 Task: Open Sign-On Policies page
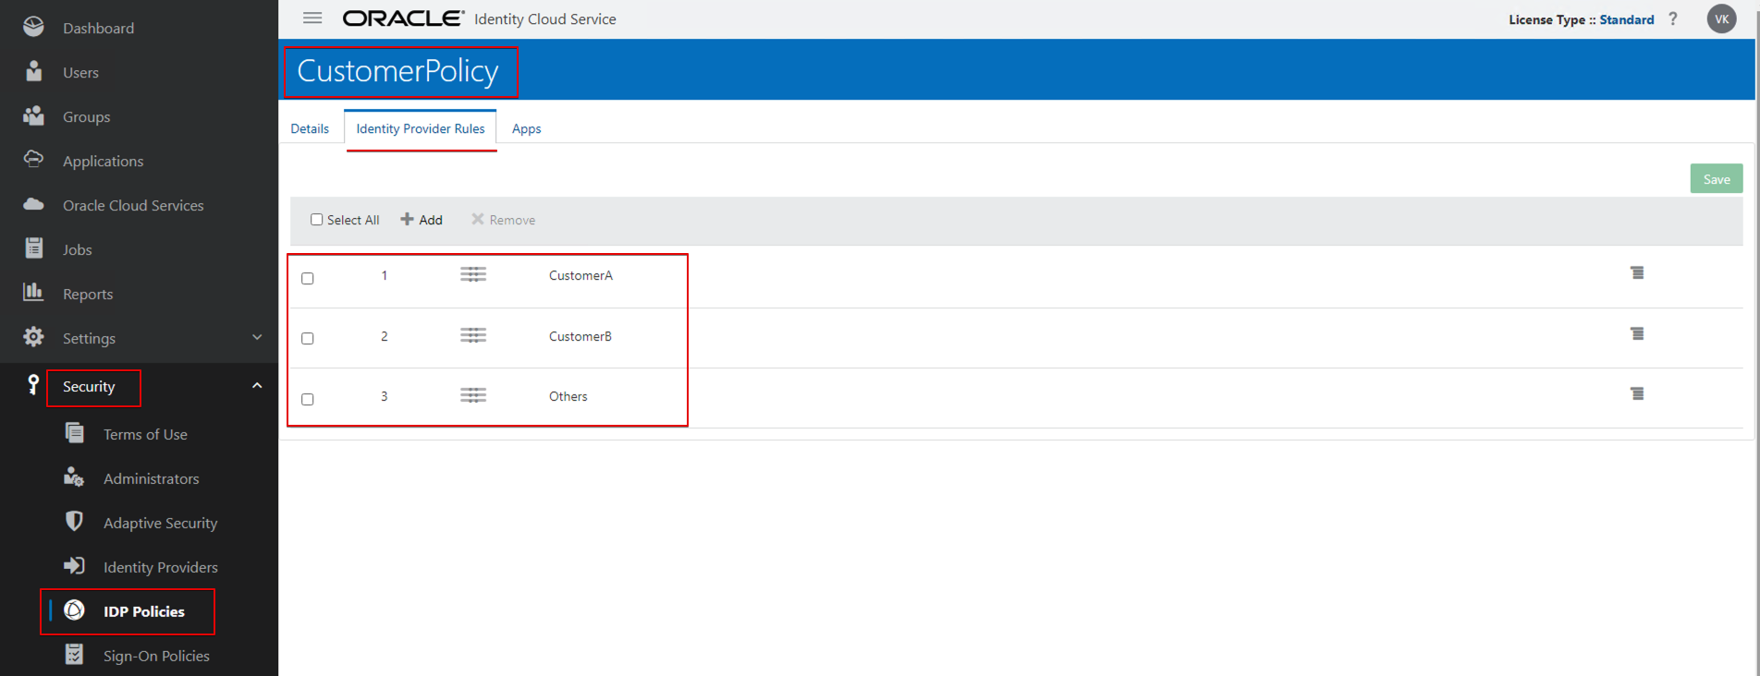click(156, 656)
